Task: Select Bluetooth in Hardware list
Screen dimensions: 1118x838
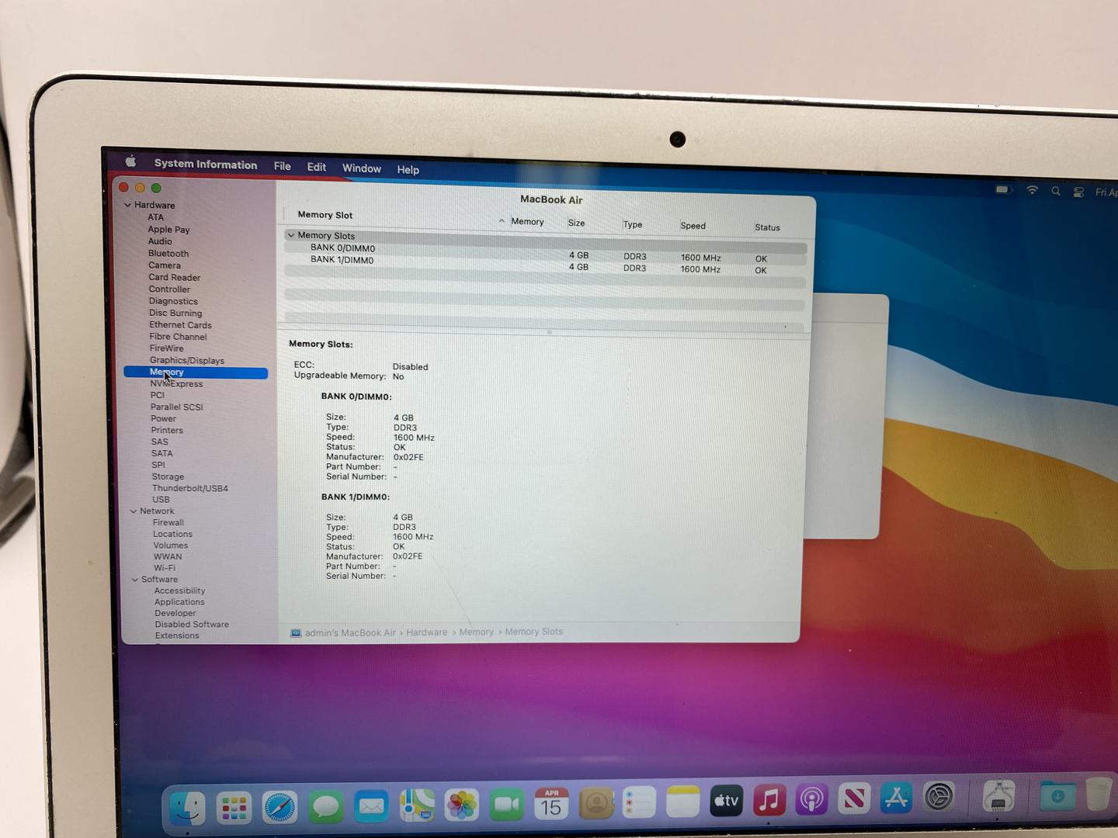Action: pyautogui.click(x=168, y=254)
